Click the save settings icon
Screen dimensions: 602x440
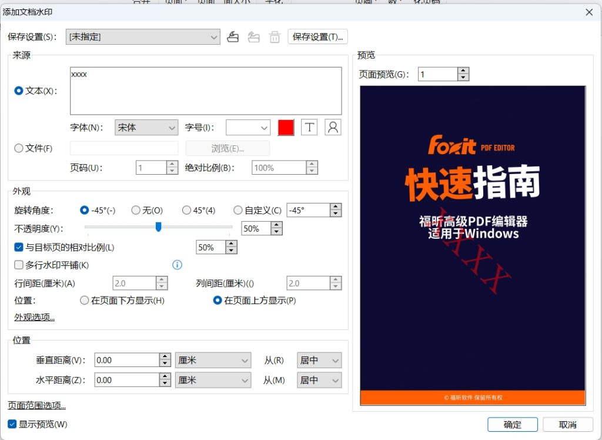point(233,37)
